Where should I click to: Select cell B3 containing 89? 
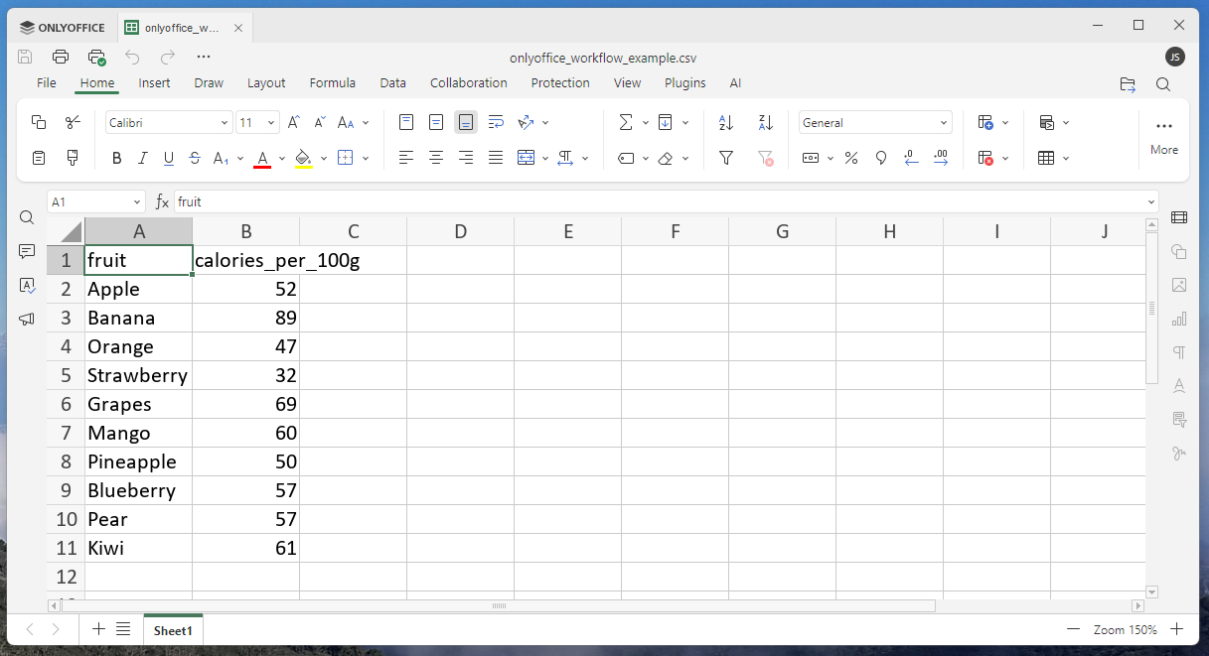coord(245,319)
